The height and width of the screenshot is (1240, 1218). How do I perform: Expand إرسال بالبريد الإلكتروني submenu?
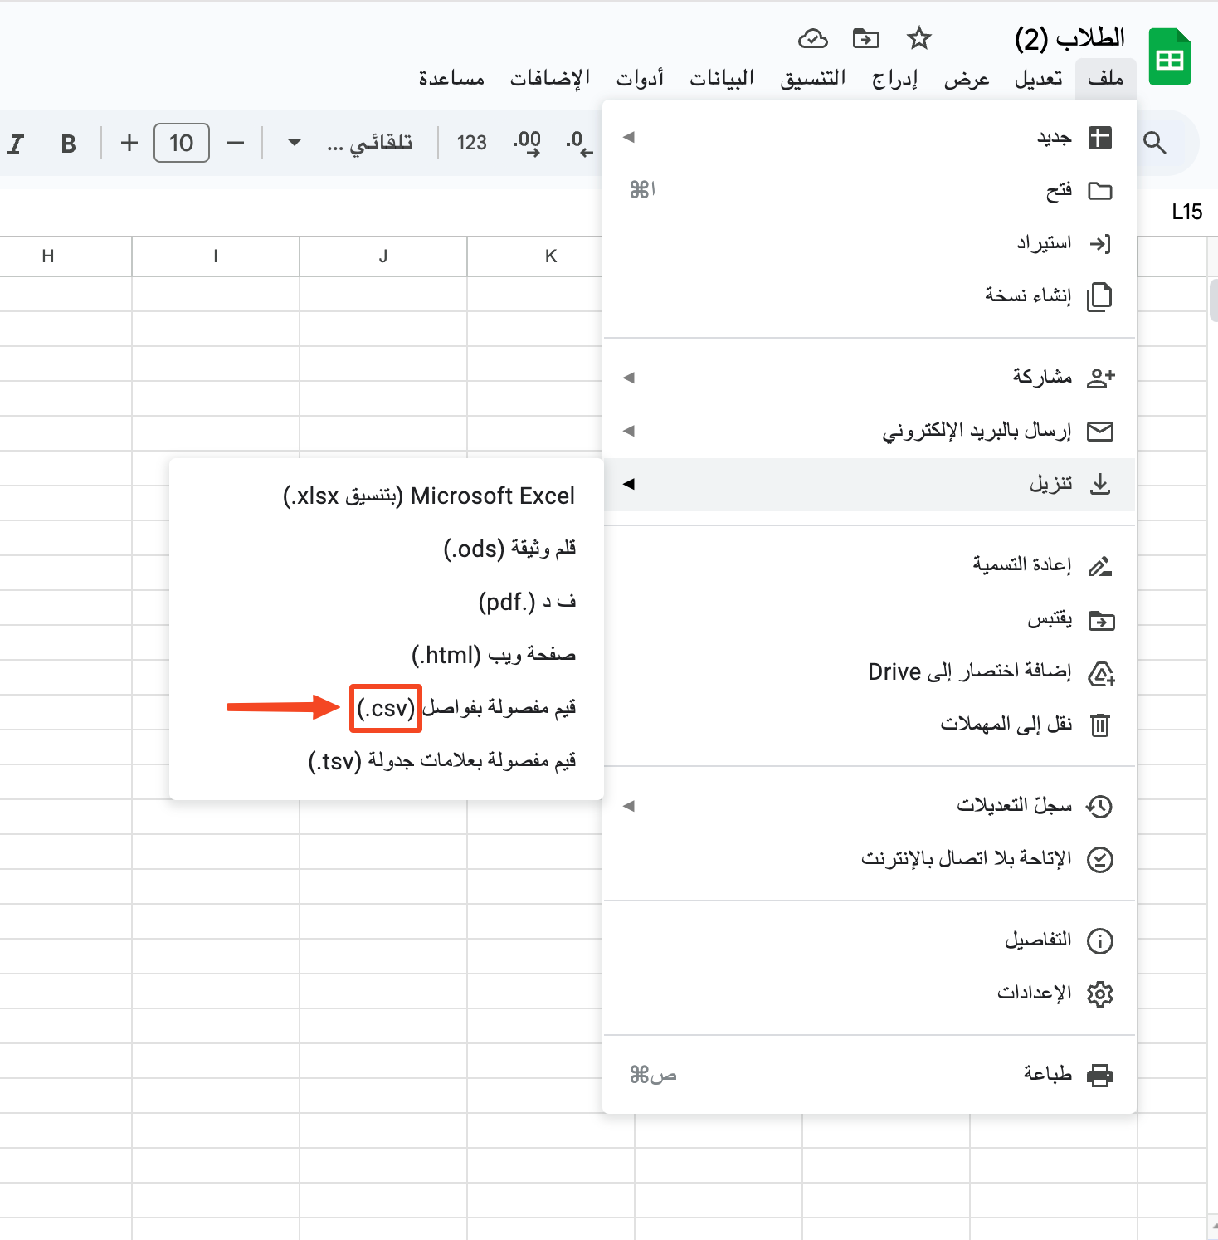(870, 431)
